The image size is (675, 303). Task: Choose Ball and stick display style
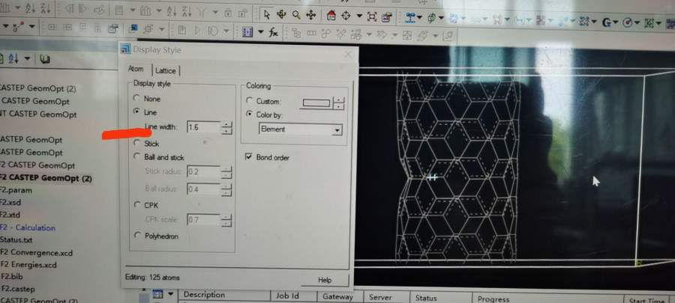[x=137, y=156]
